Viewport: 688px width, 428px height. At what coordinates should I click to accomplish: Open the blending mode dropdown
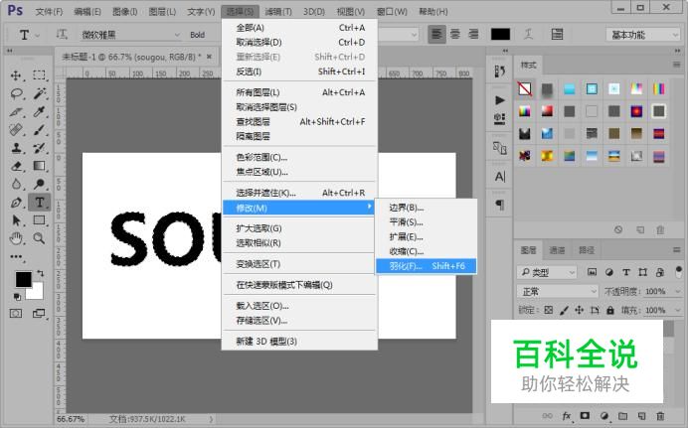pyautogui.click(x=557, y=291)
